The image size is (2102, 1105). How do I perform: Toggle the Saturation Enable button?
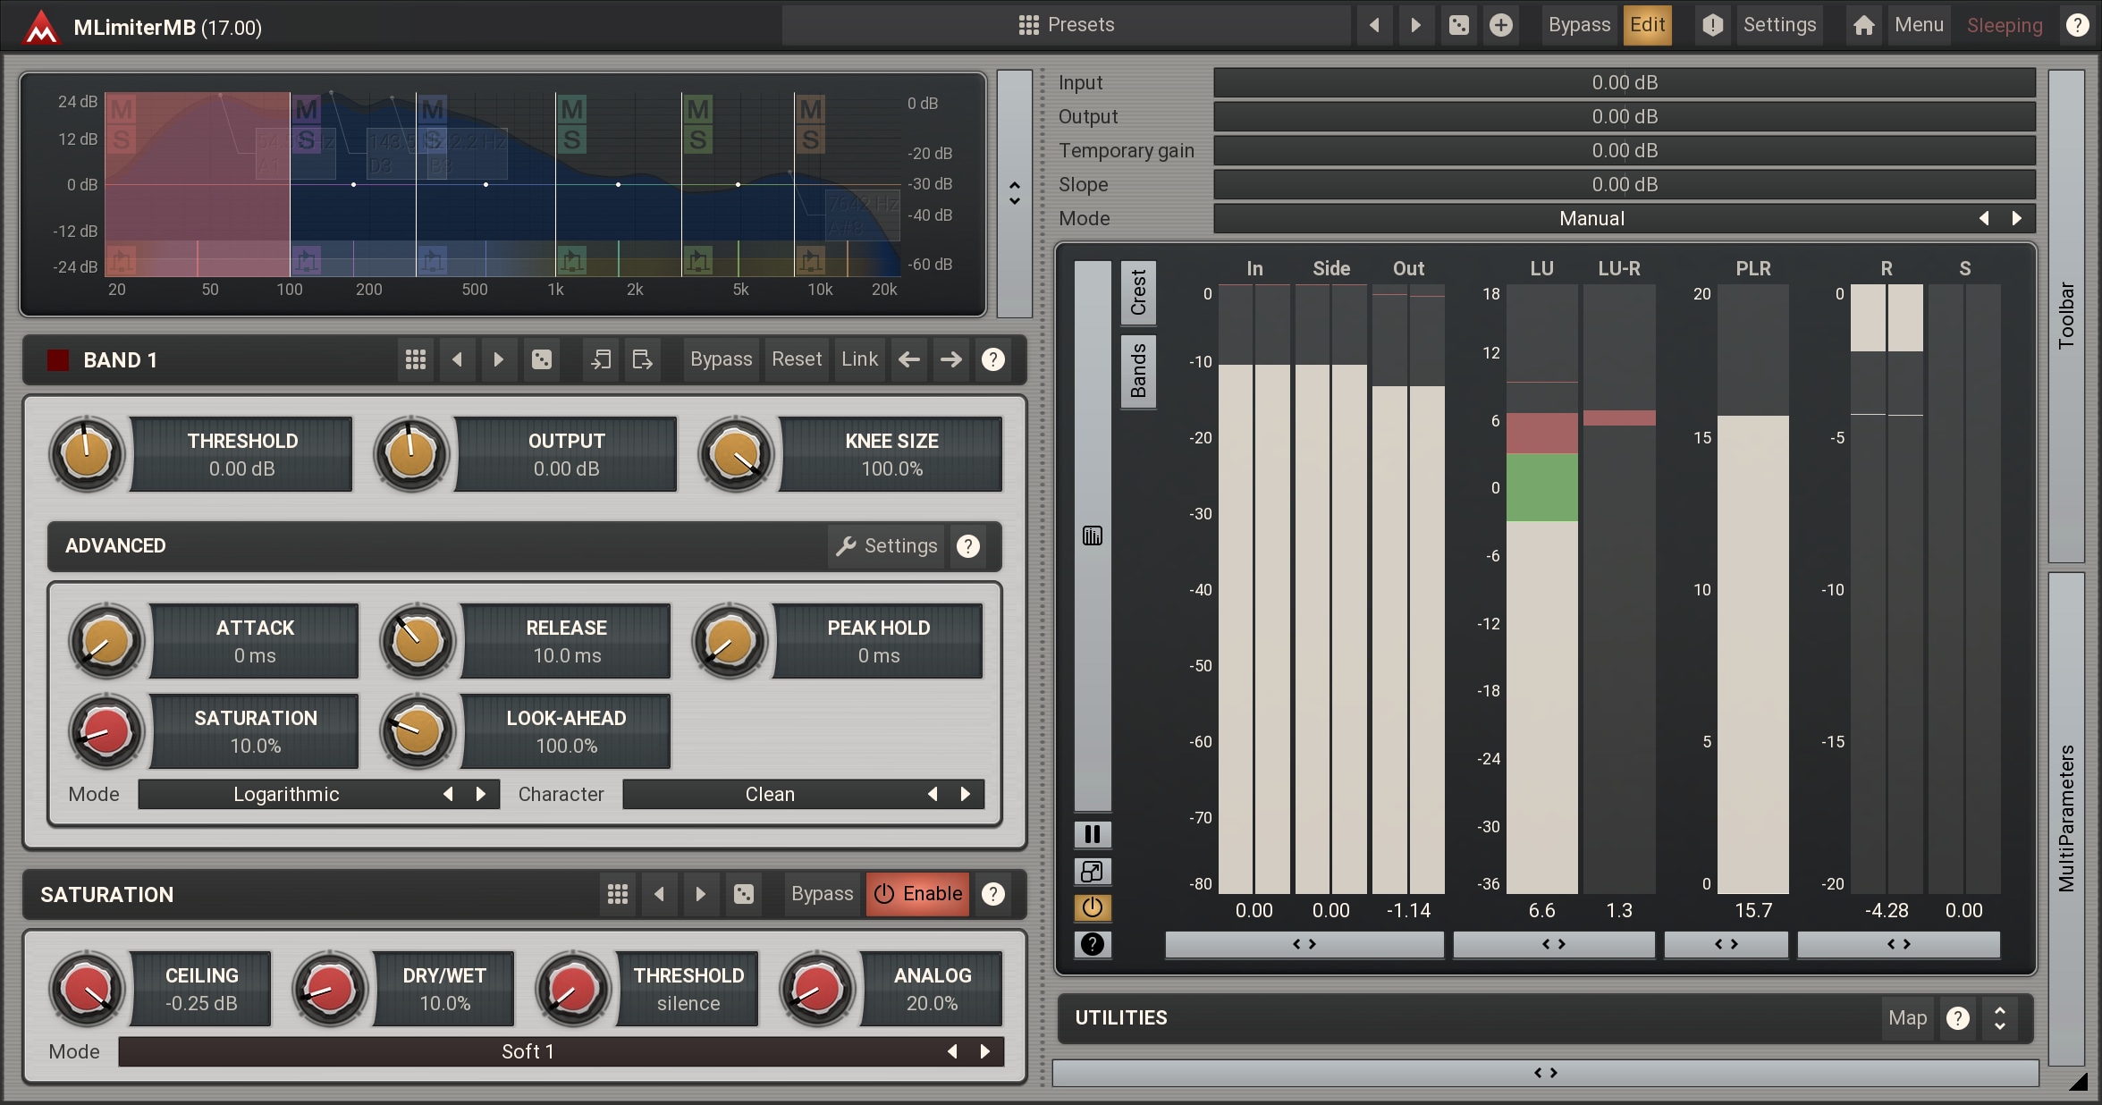[918, 894]
